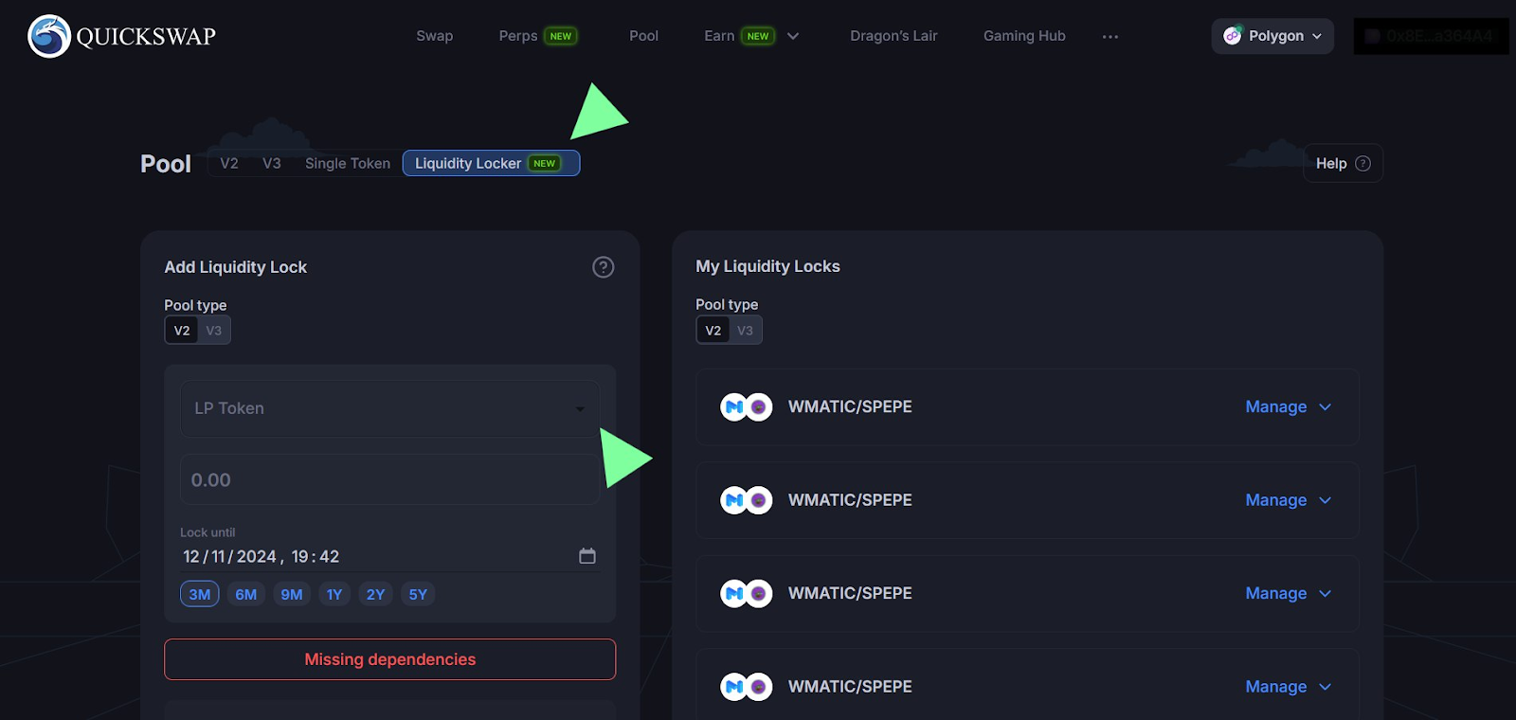
Task: Open the three-dots more menu in navbar
Action: point(1110,36)
